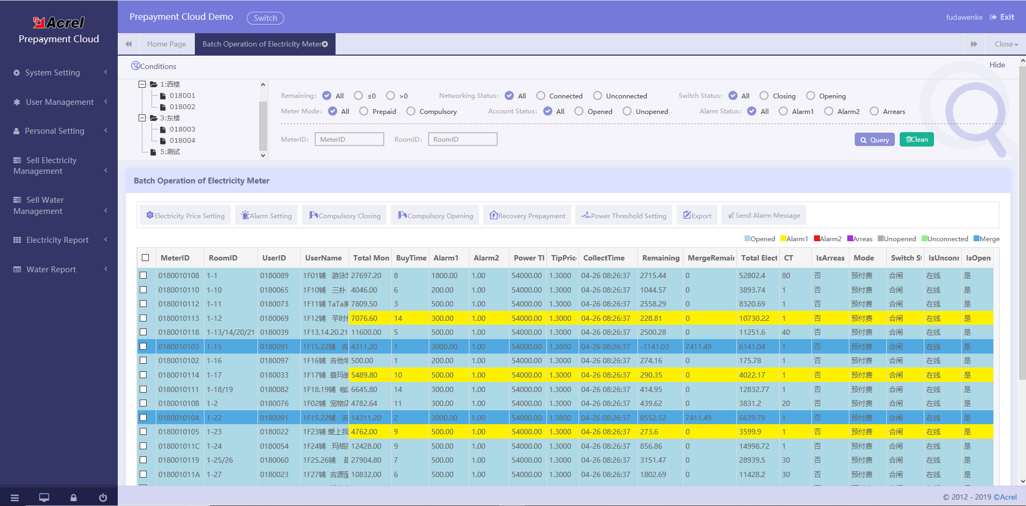Open Alarm Setting
The height and width of the screenshot is (506, 1026).
[266, 216]
